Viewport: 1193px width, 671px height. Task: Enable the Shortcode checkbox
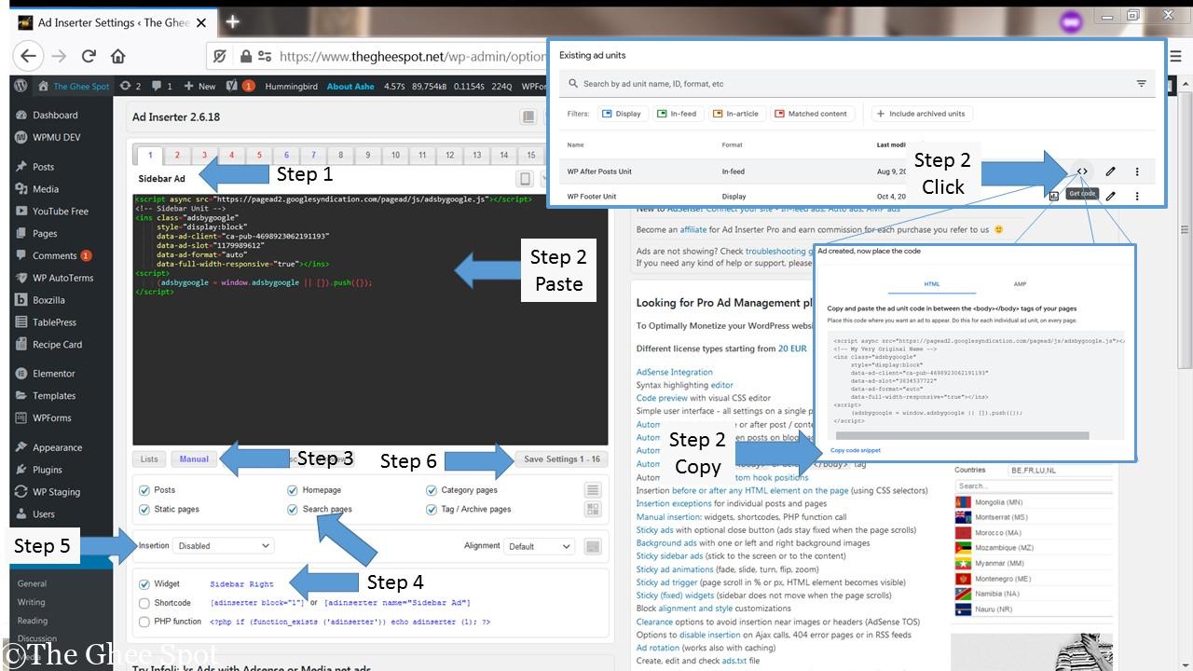pos(144,603)
